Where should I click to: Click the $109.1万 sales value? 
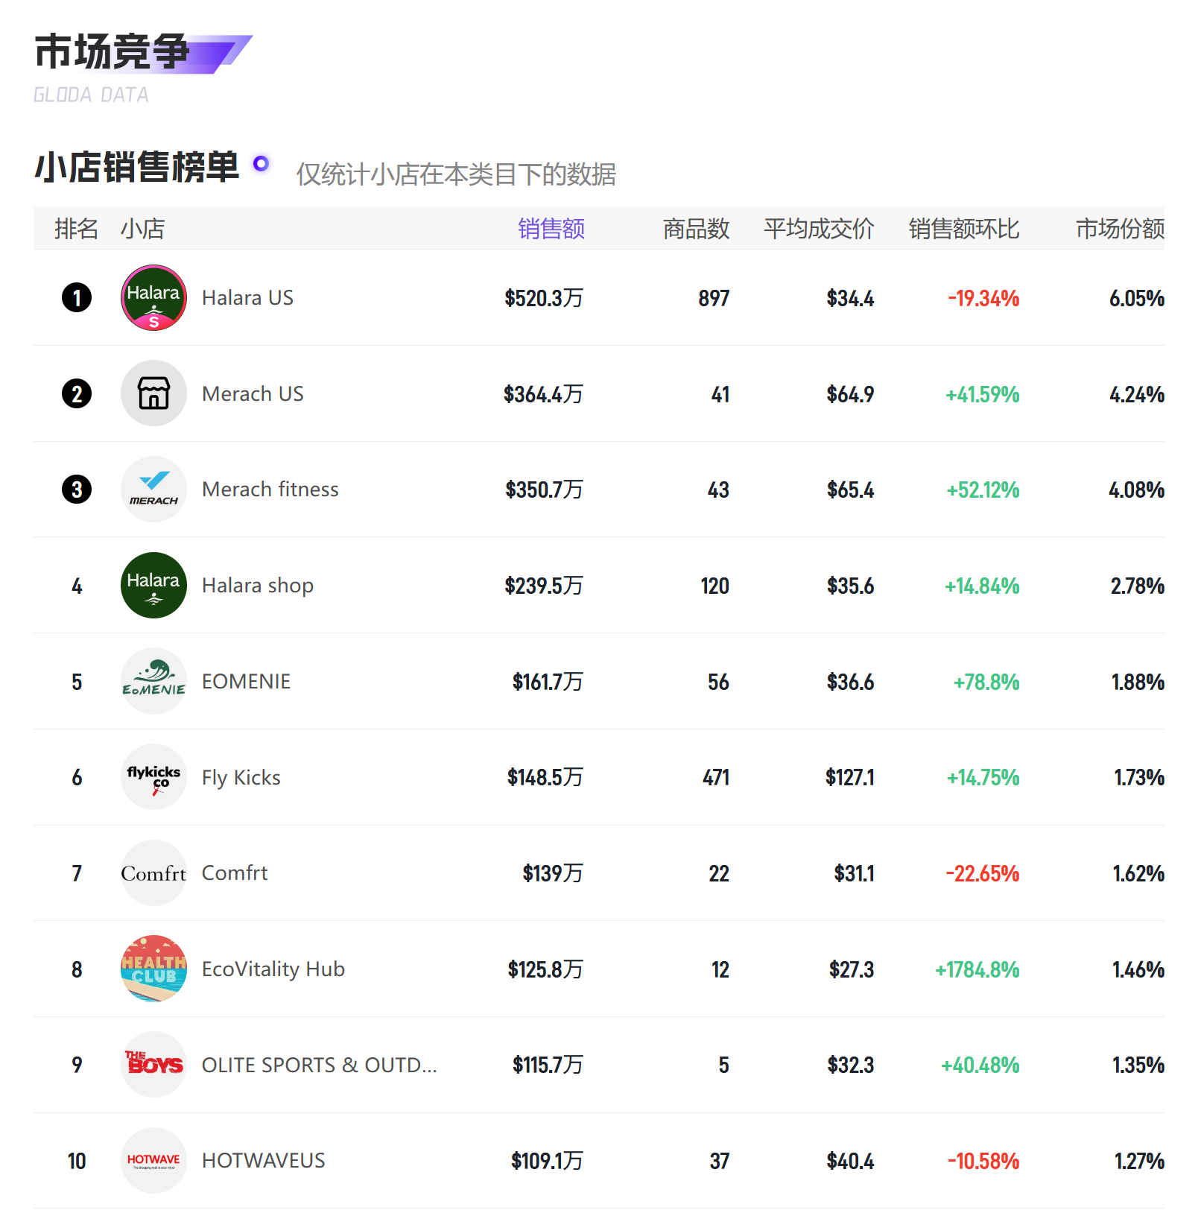click(x=548, y=1161)
